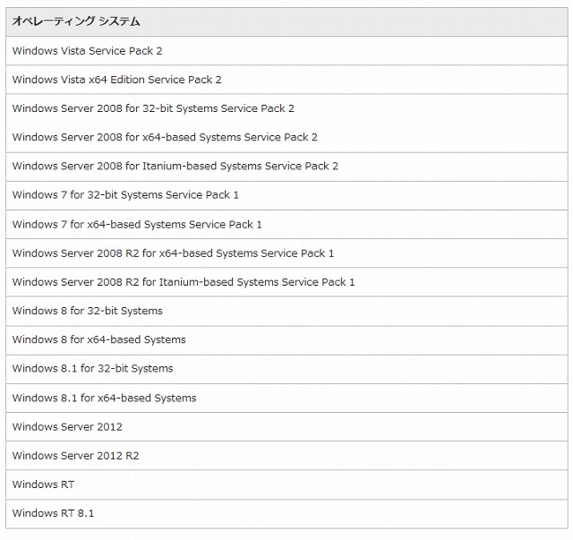The image size is (573, 540).
Task: Select Windows 8.1 for x64-based Systems
Action: (x=286, y=399)
